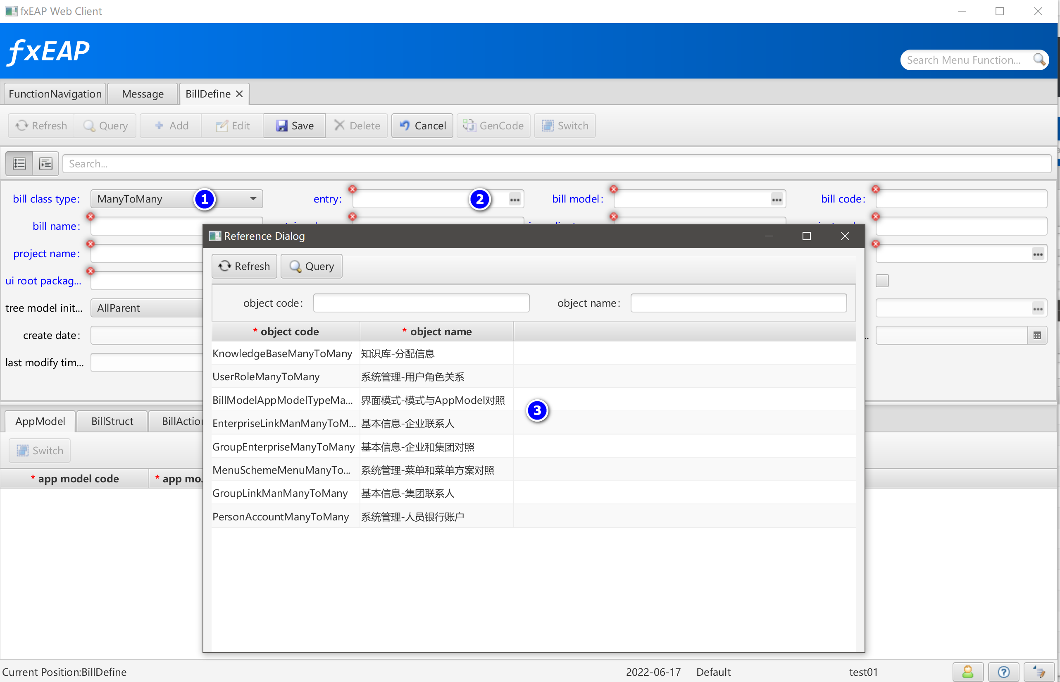Close the BillDefine tab
The width and height of the screenshot is (1060, 682).
click(x=239, y=94)
